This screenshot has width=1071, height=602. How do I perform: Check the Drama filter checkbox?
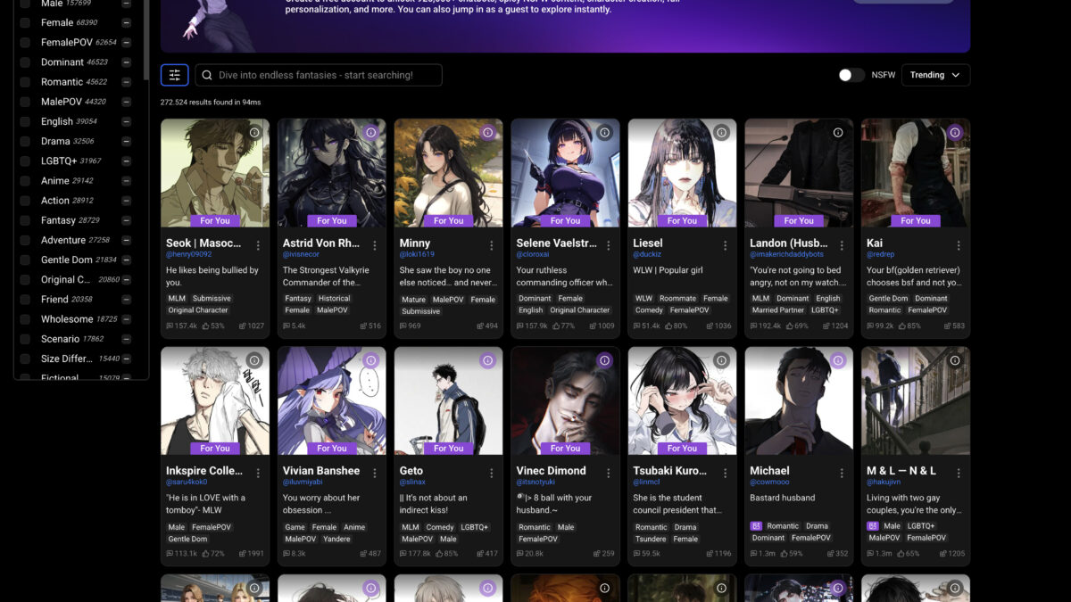click(25, 141)
